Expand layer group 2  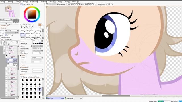9,69
